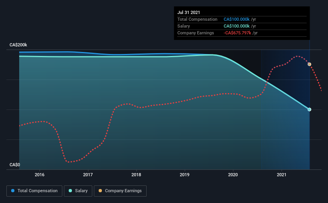Click the Jul 31 2021 tooltip date
Image resolution: width=328 pixels, height=203 pixels.
tap(189, 12)
